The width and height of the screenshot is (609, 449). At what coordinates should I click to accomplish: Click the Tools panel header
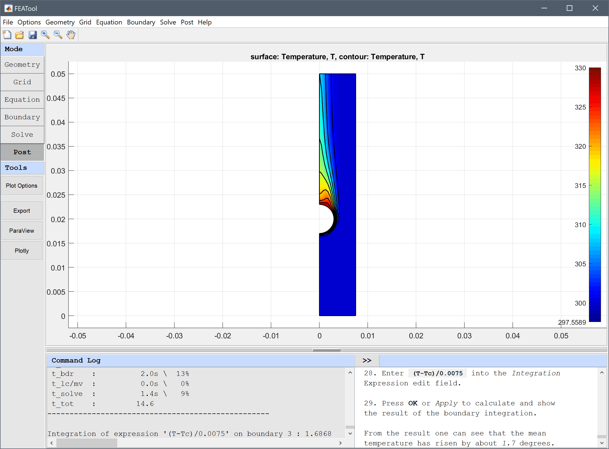tap(22, 168)
